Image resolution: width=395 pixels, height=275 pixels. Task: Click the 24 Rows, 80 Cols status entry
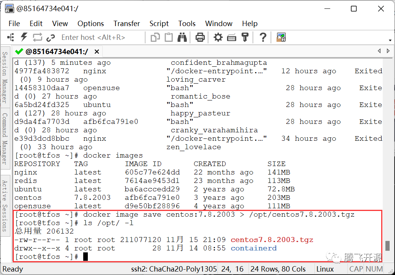pyautogui.click(x=278, y=269)
